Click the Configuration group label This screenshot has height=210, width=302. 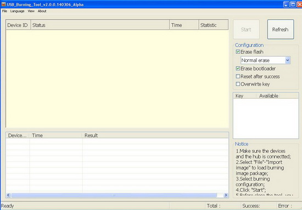click(249, 45)
